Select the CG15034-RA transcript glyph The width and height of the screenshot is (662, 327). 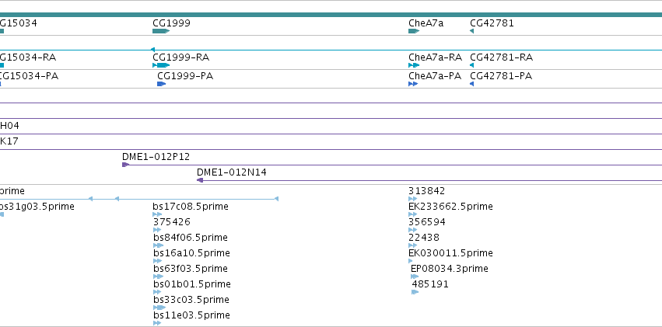[x=2, y=65]
